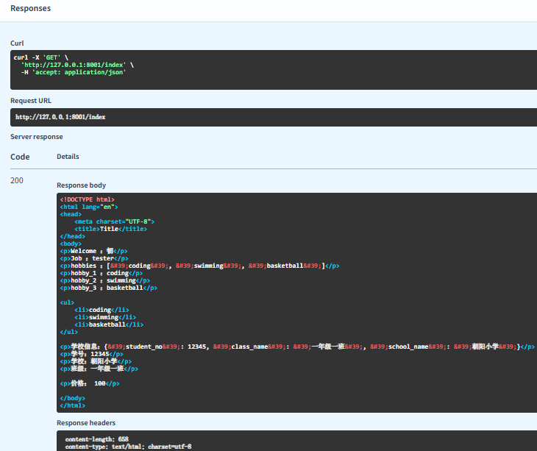Select the curl -X 'GET' command line

point(41,57)
